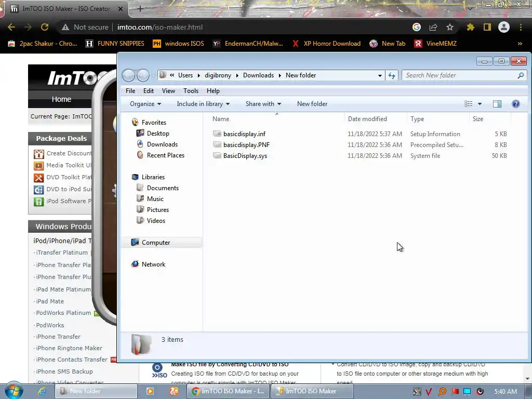Open the XP Horror Download bookmark
532x399 pixels.
(326, 44)
